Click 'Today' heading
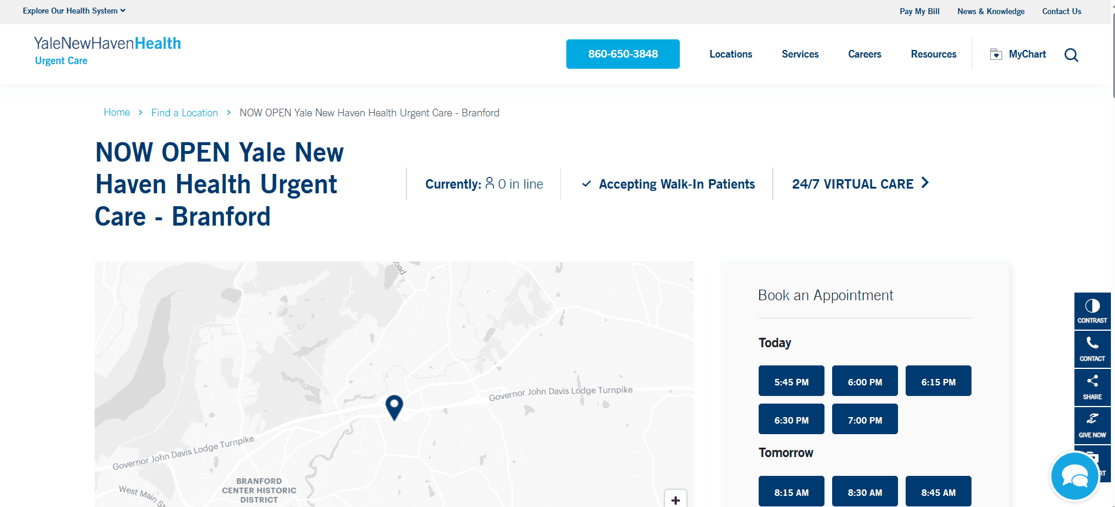Screen dimensions: 1115x507 click(775, 343)
